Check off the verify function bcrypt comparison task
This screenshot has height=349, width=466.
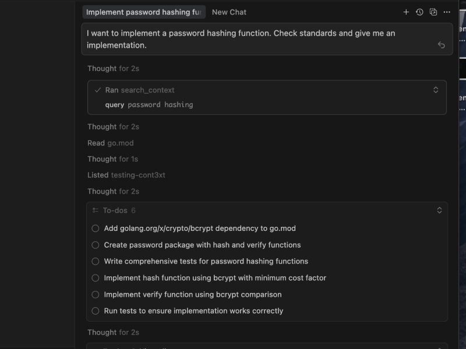click(96, 294)
